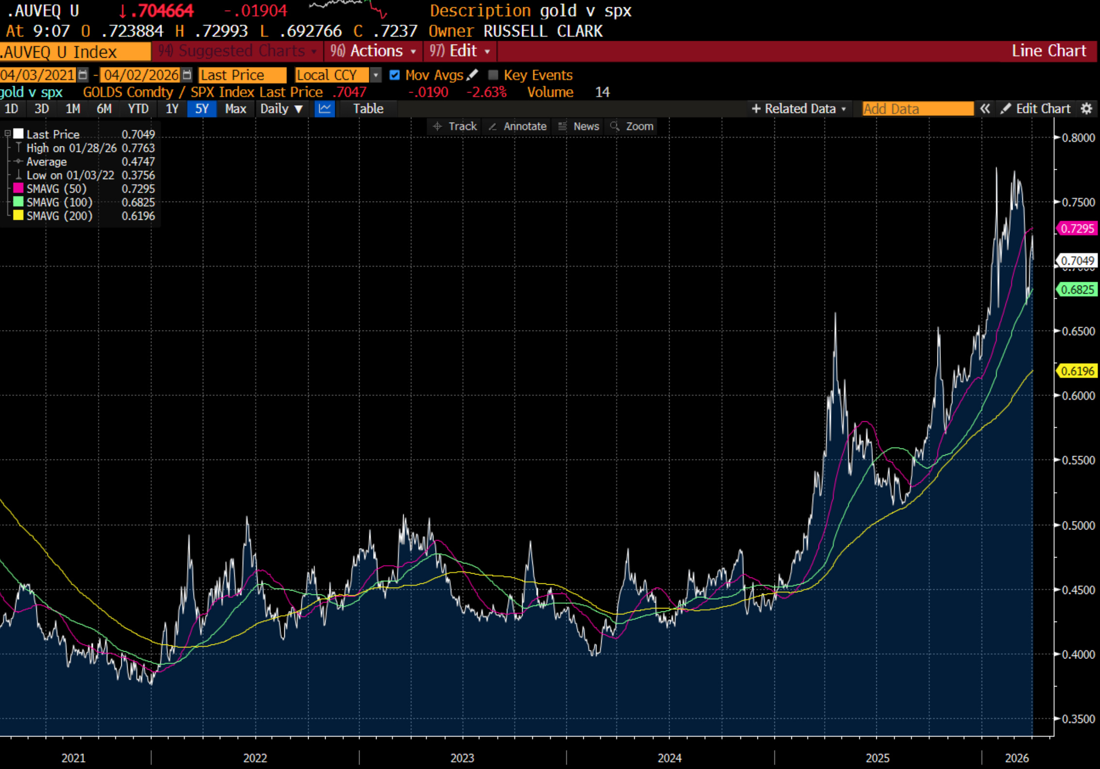Click the moving averages pencil edit icon
This screenshot has height=769, width=1100.
pos(472,75)
